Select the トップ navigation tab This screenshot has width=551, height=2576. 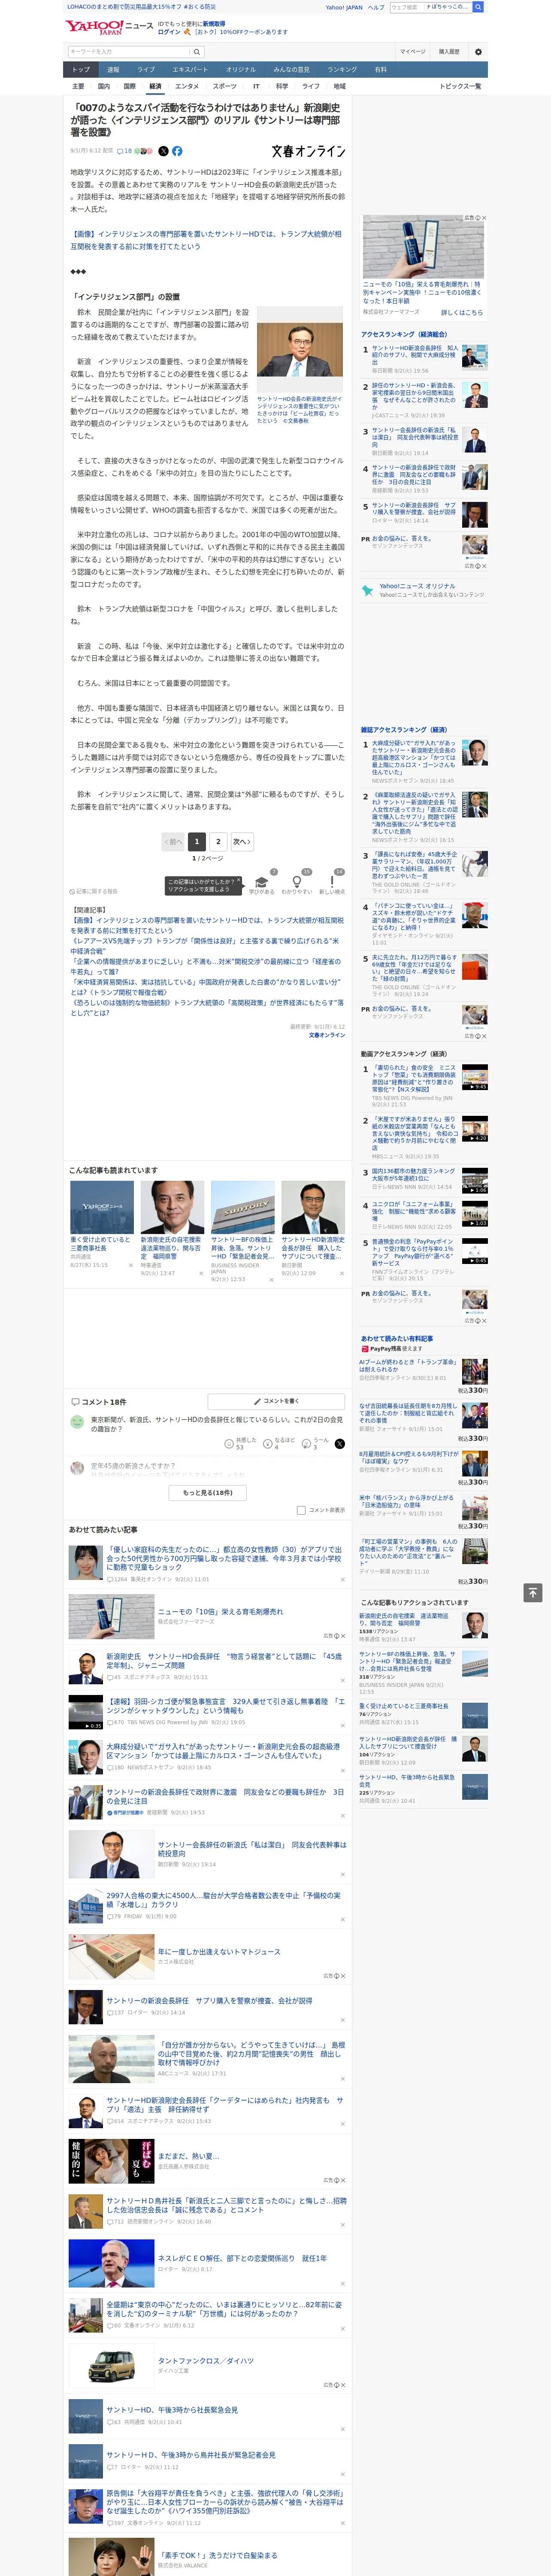81,69
